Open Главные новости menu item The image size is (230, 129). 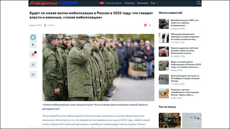[x=114, y=3]
